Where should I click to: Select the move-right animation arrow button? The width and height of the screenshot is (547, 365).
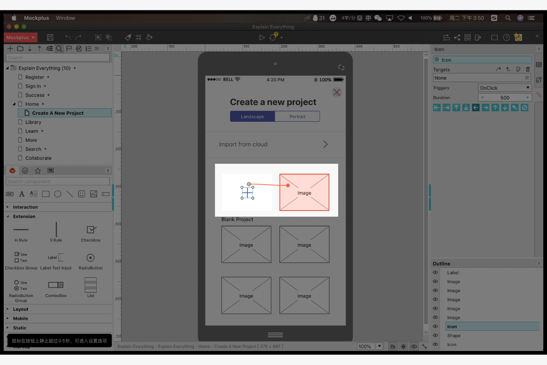(486, 108)
